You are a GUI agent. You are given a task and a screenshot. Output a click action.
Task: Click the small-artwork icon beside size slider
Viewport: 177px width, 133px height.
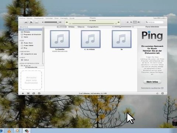tap(113, 27)
